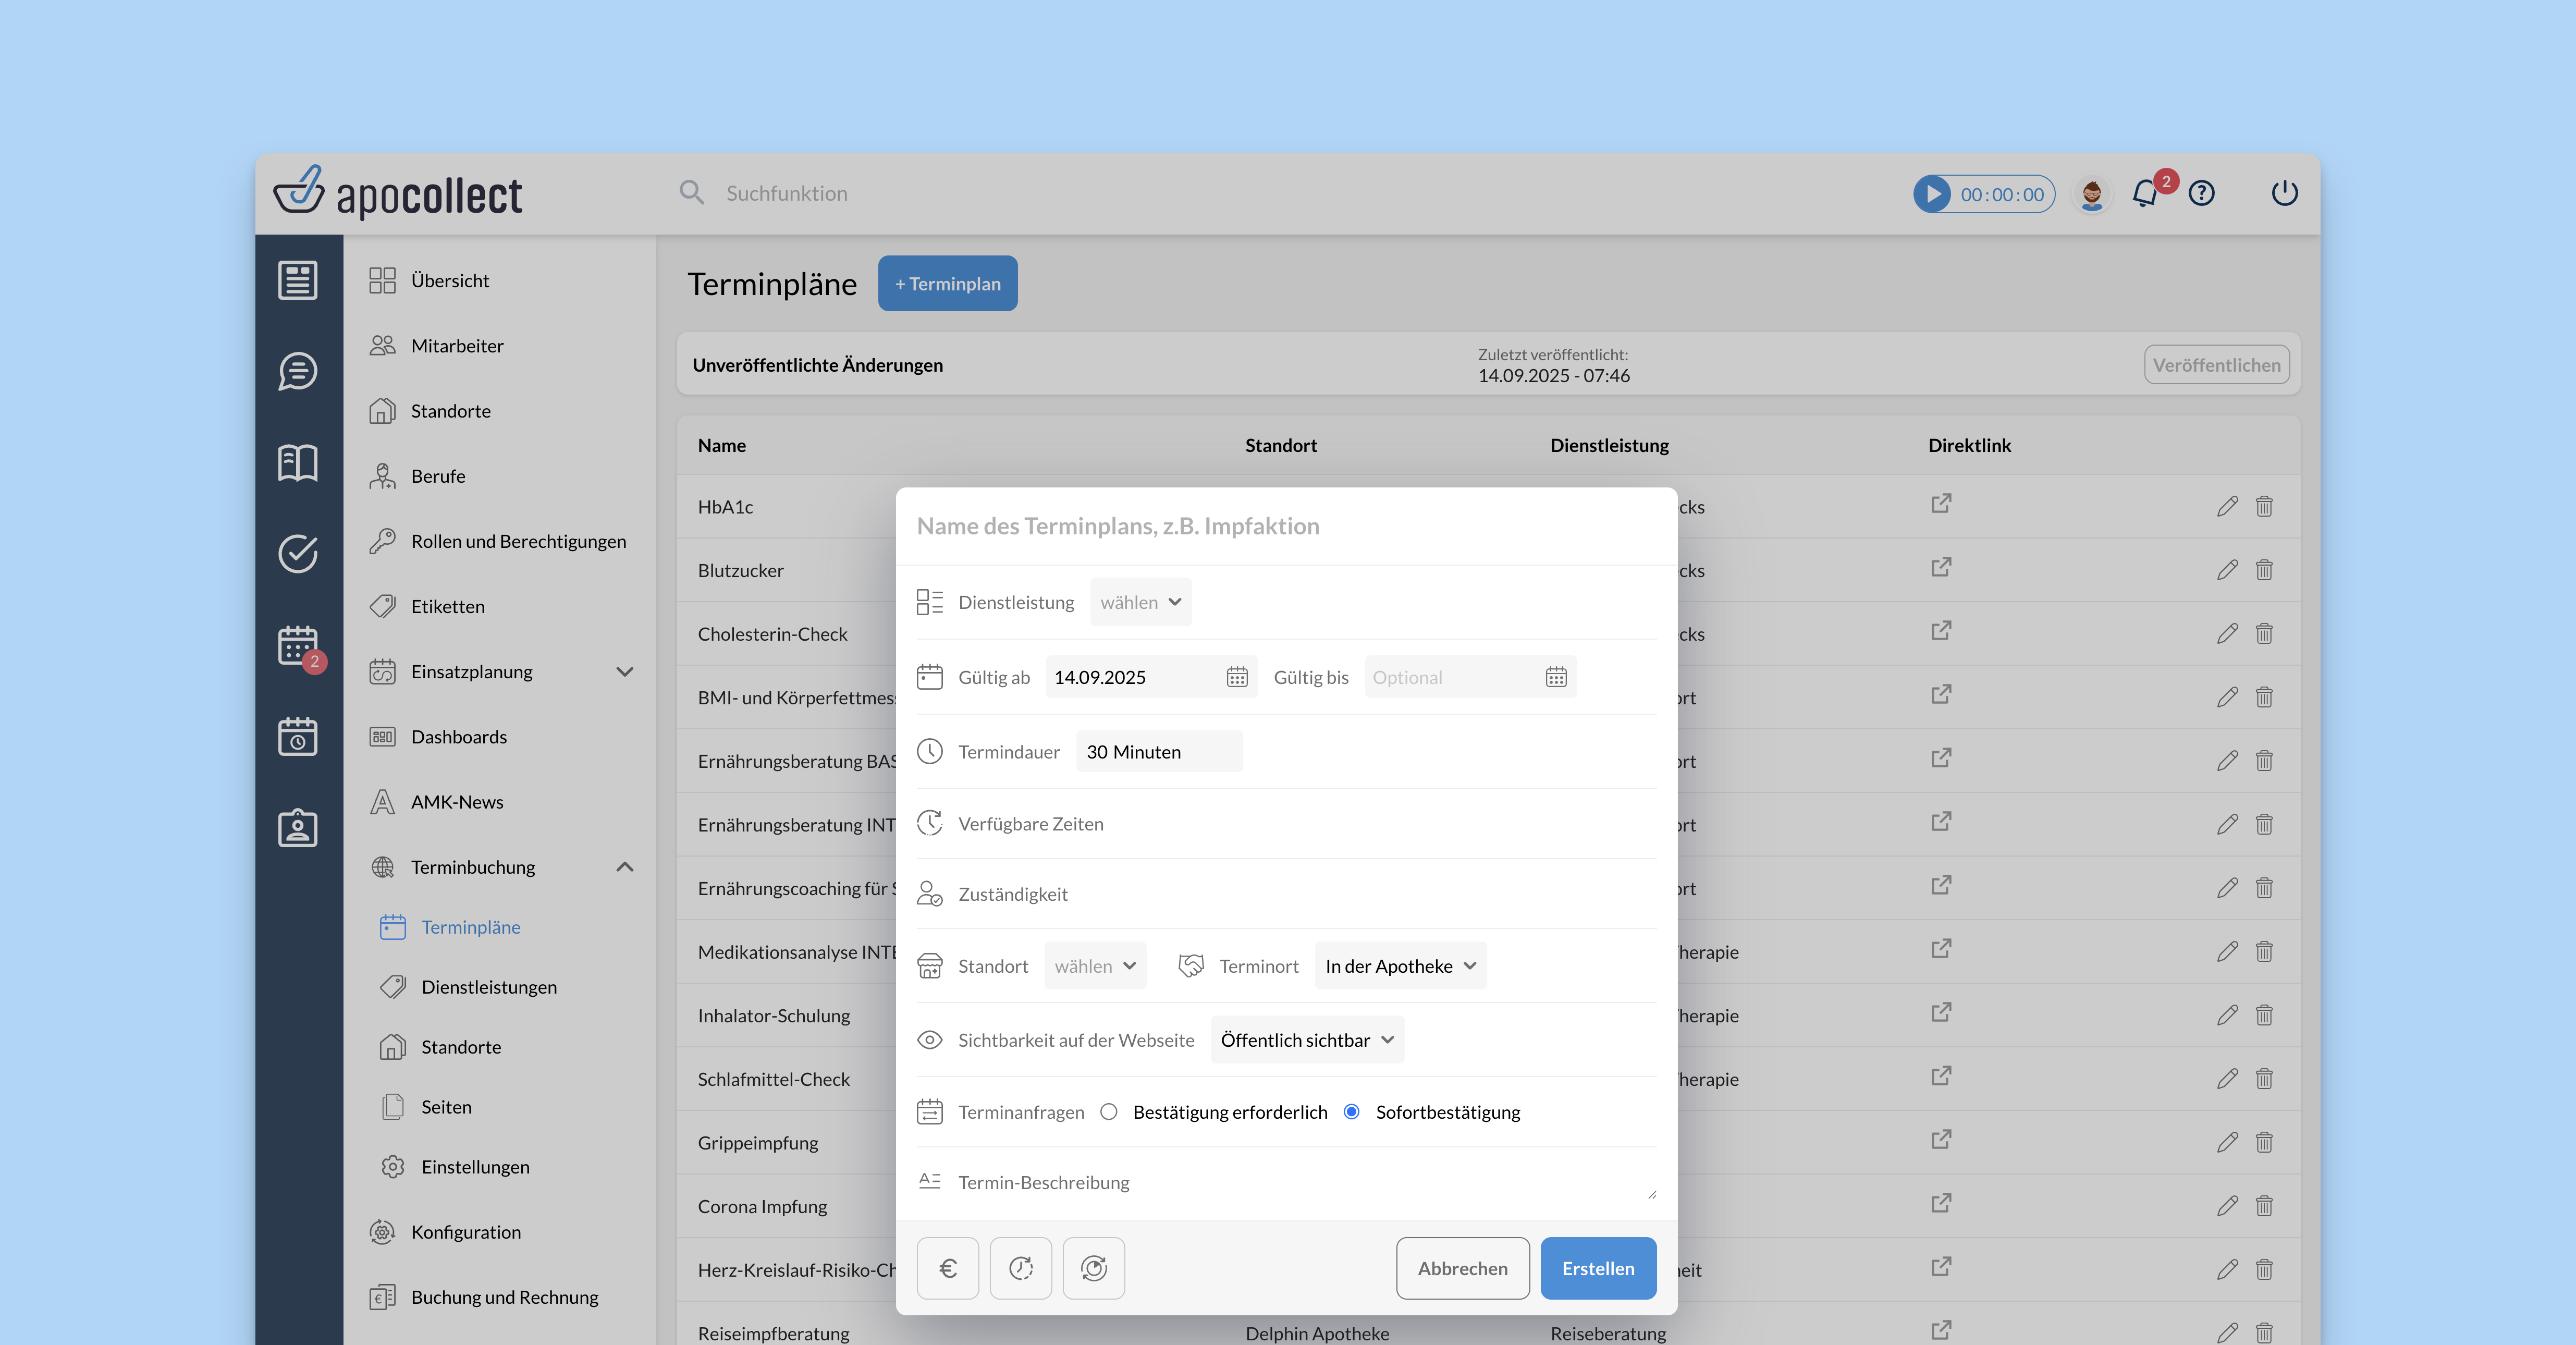The height and width of the screenshot is (1345, 2576).
Task: Open the notification bell with 2 alerts
Action: coord(2146,193)
